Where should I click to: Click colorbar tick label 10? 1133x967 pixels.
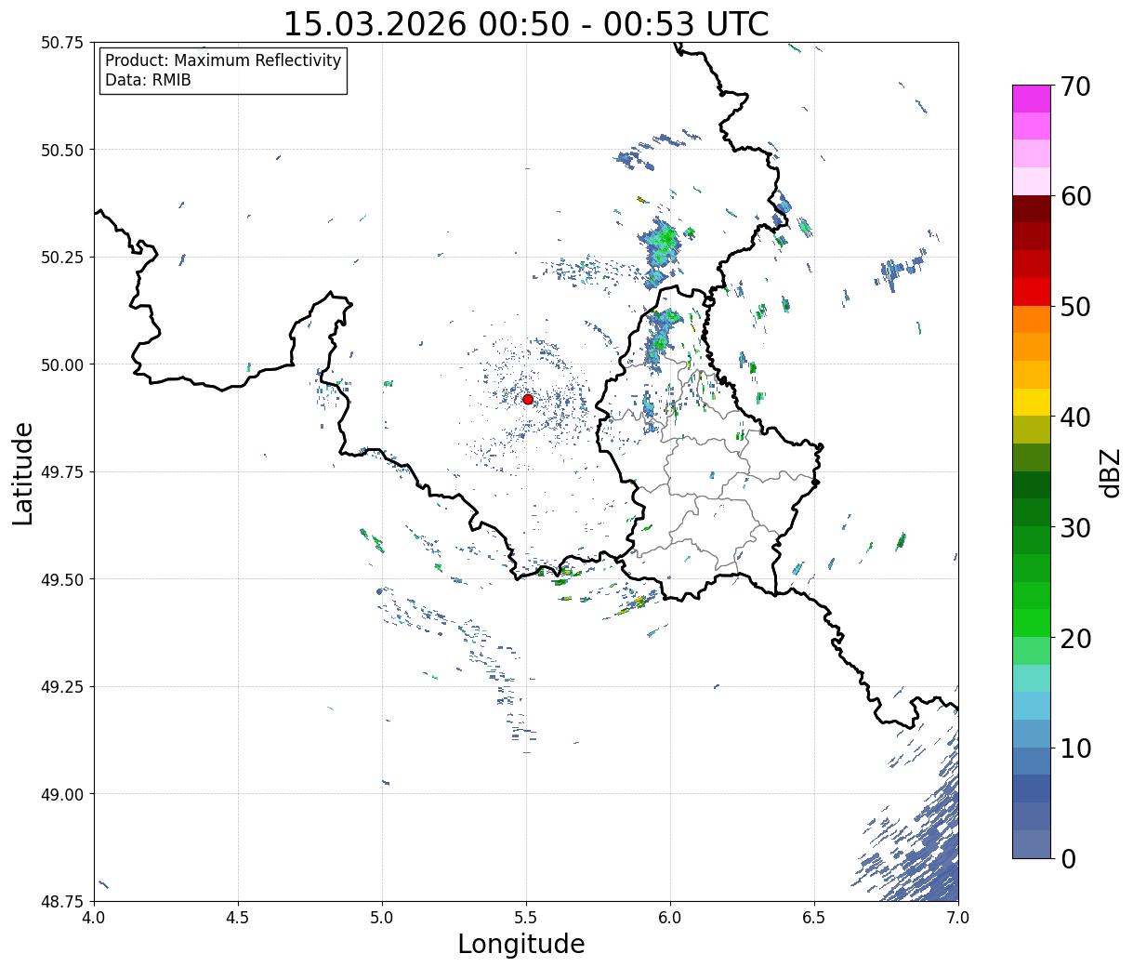coord(1075,748)
